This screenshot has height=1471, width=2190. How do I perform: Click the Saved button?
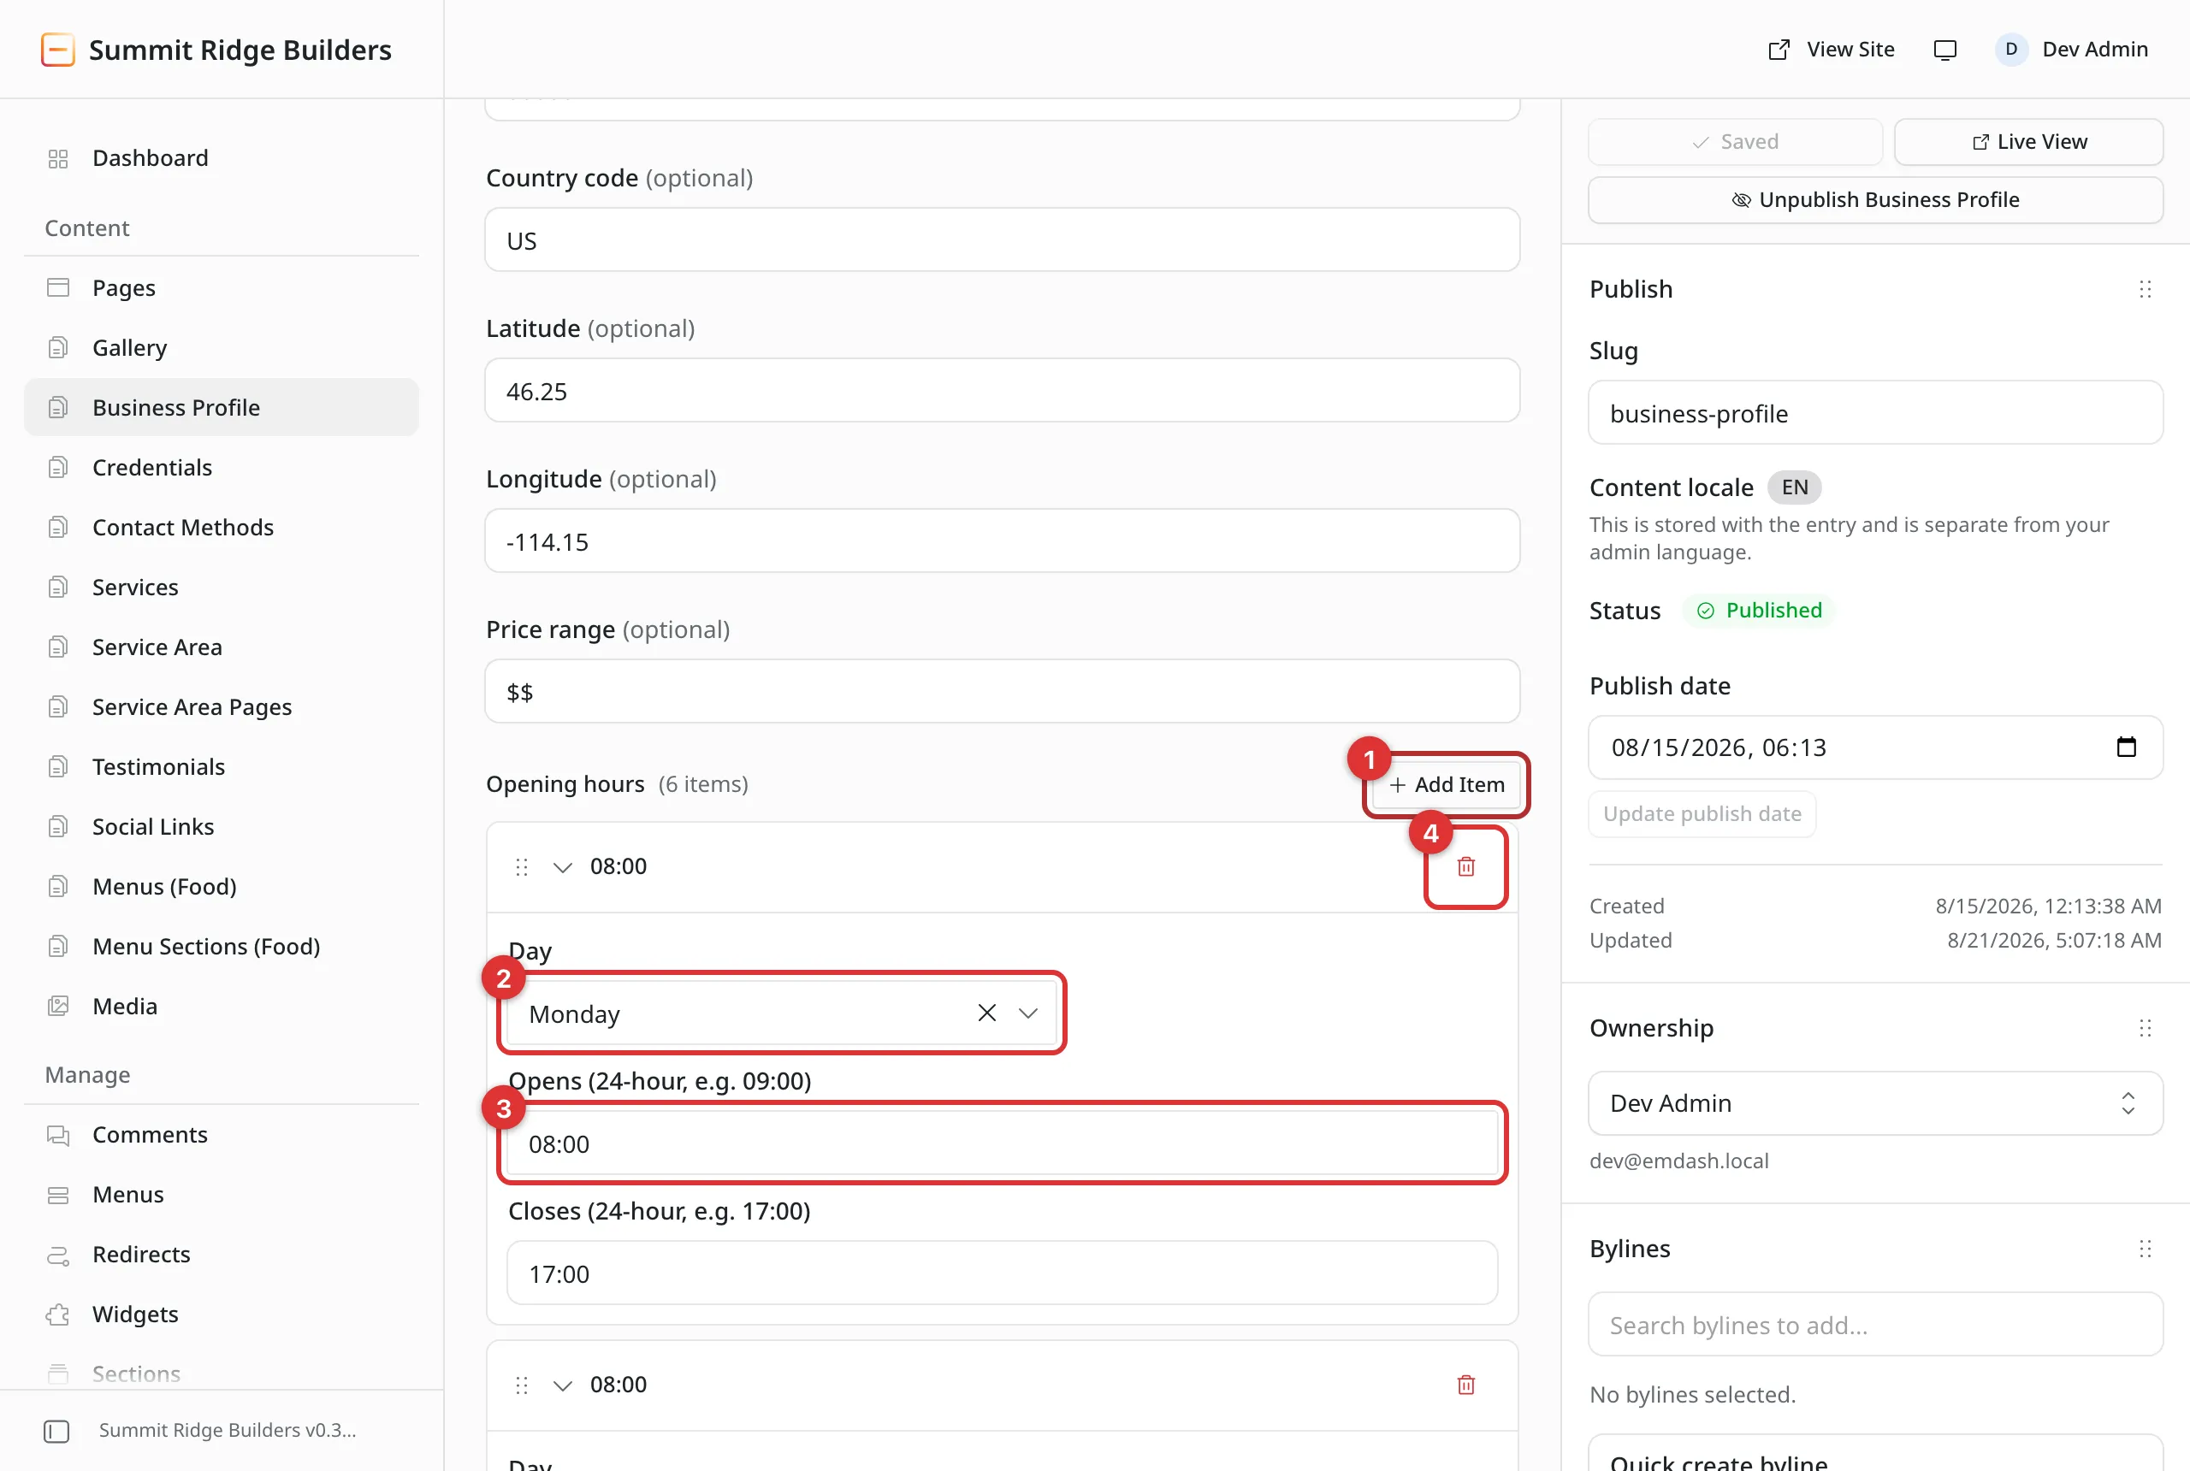point(1735,142)
